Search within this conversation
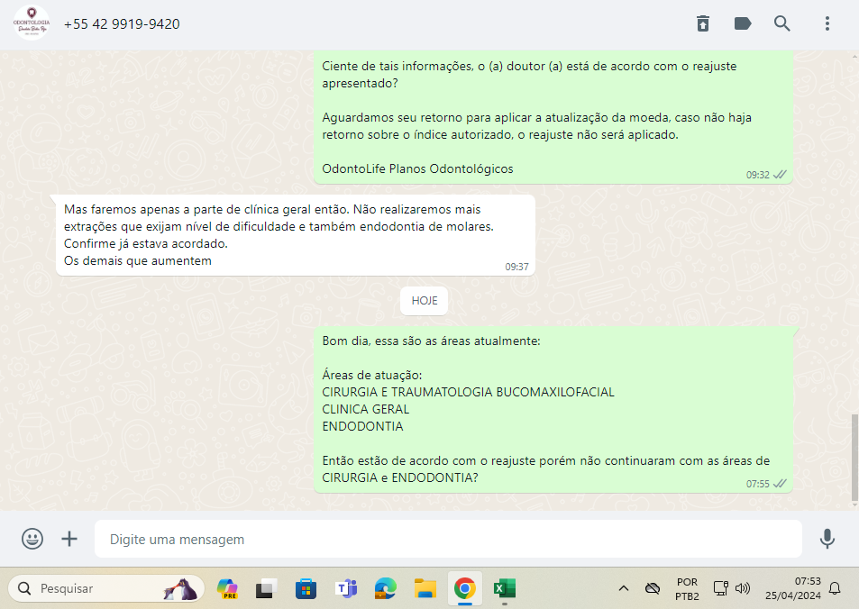This screenshot has height=609, width=859. [781, 23]
